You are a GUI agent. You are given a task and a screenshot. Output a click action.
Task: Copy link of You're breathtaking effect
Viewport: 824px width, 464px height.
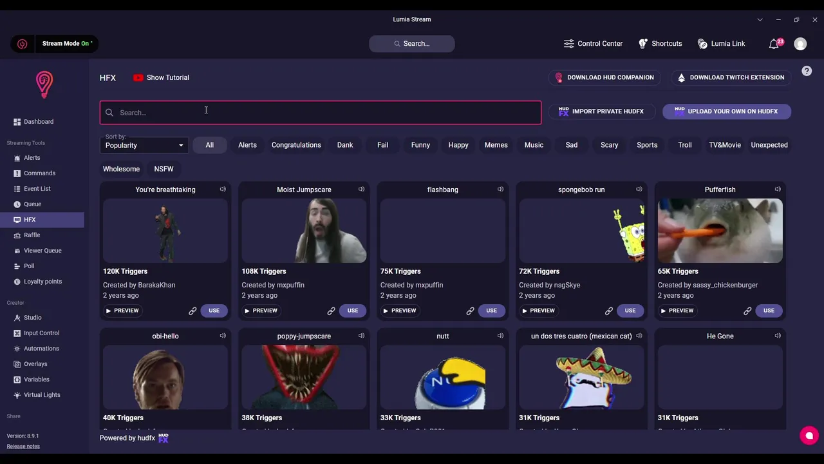point(192,311)
